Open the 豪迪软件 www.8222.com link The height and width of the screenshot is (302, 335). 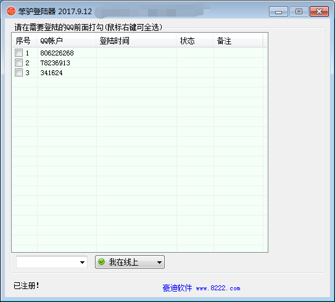[x=201, y=288]
